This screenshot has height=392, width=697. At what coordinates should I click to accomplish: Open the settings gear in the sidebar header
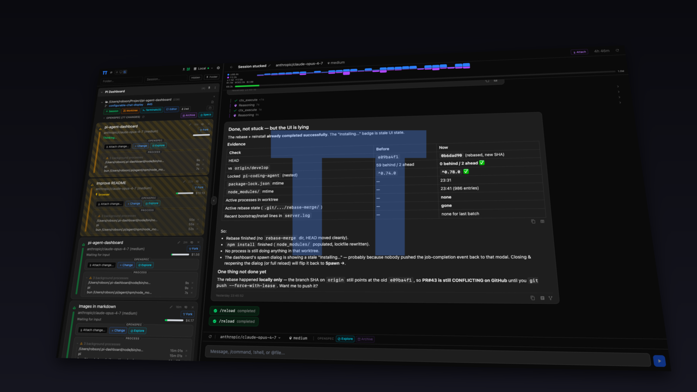pyautogui.click(x=218, y=68)
